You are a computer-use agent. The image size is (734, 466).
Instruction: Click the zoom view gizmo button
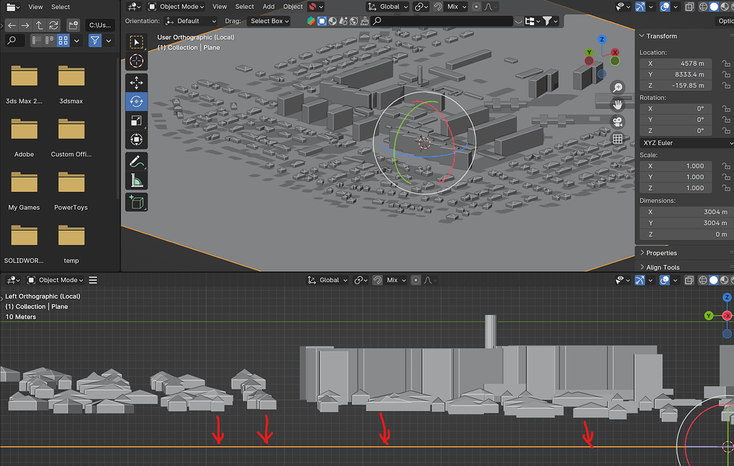pyautogui.click(x=617, y=88)
